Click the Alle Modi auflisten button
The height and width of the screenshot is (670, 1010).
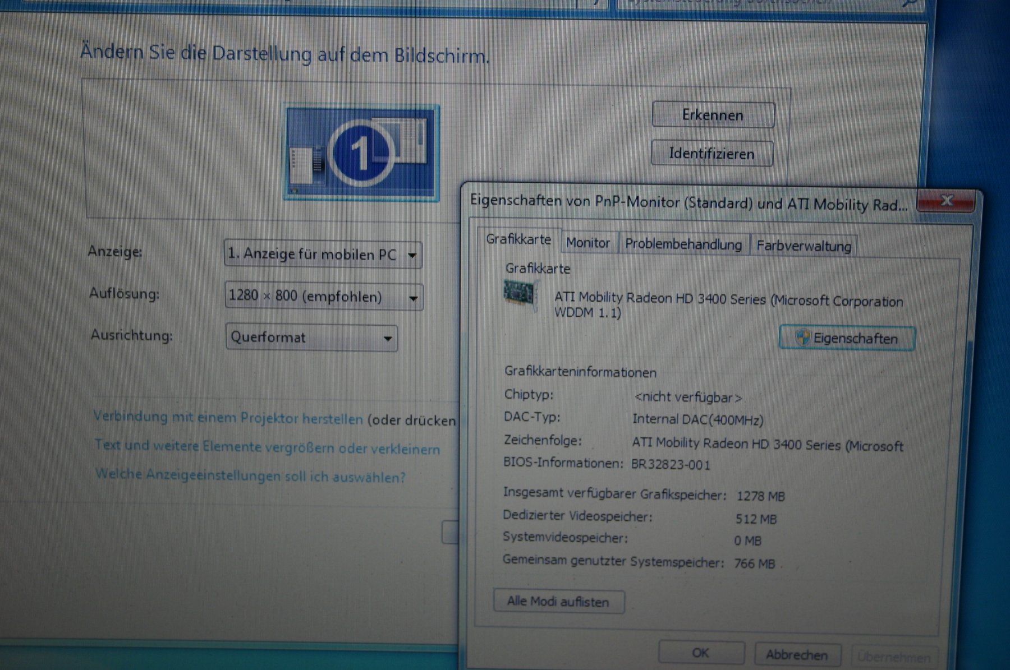pyautogui.click(x=558, y=602)
